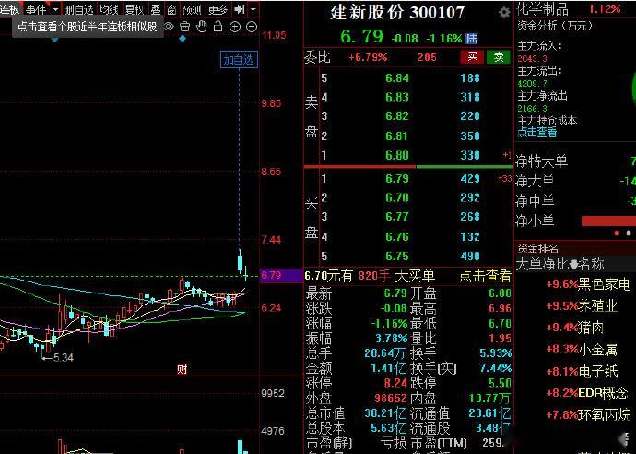Click the 叠 overlay toolbar item
This screenshot has width=636, height=454.
tap(156, 9)
